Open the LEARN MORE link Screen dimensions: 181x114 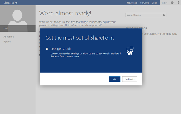click(x=73, y=57)
